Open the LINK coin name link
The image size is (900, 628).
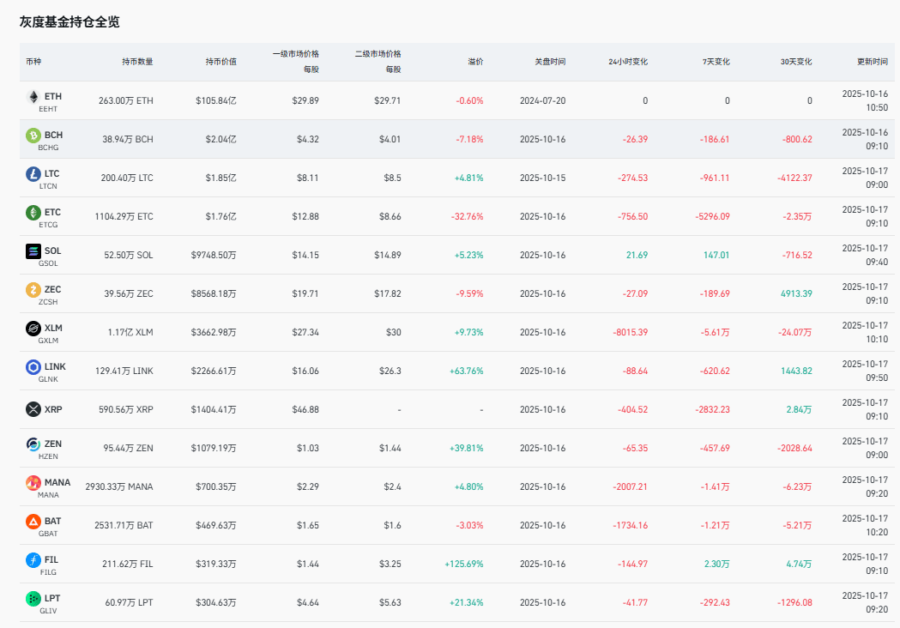(x=55, y=366)
